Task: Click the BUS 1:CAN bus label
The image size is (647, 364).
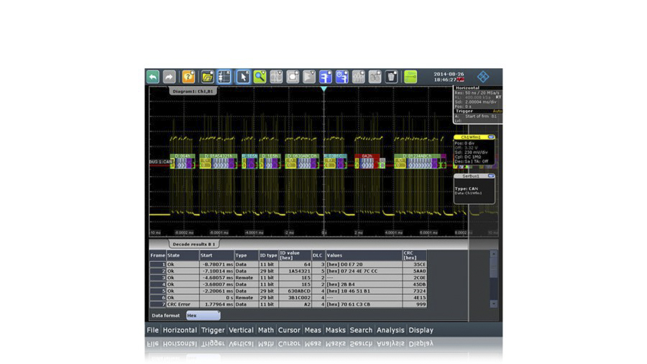Action: [160, 162]
